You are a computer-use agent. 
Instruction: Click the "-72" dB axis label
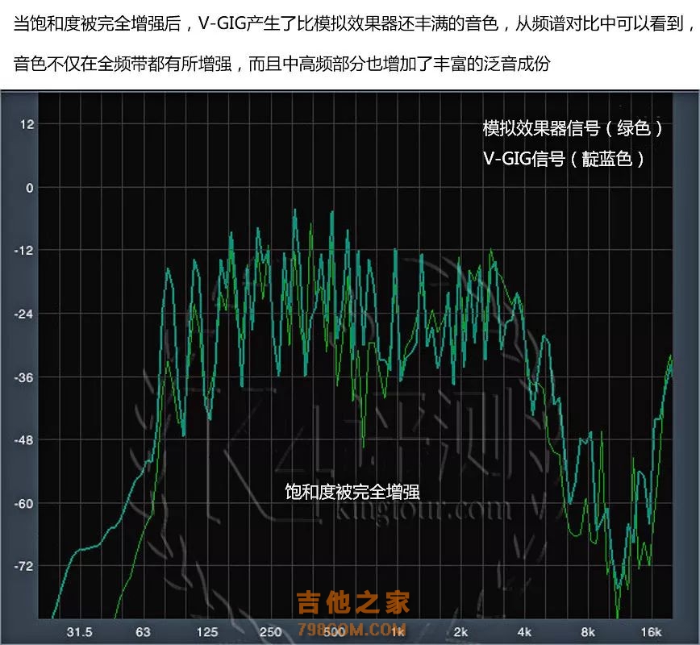tap(24, 567)
